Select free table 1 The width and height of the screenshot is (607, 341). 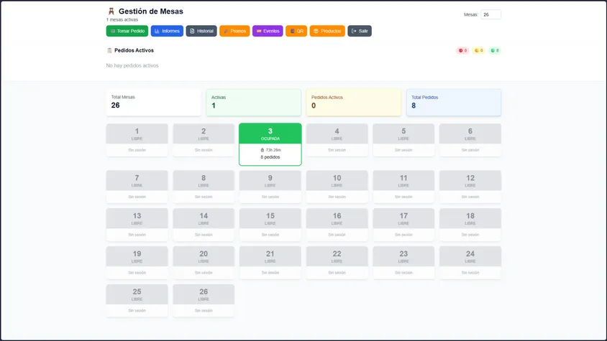point(137,140)
